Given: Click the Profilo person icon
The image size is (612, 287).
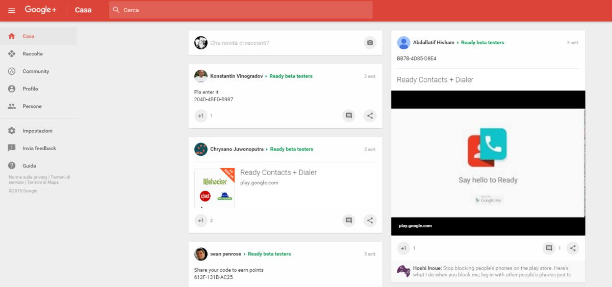Looking at the screenshot, I should click(12, 89).
